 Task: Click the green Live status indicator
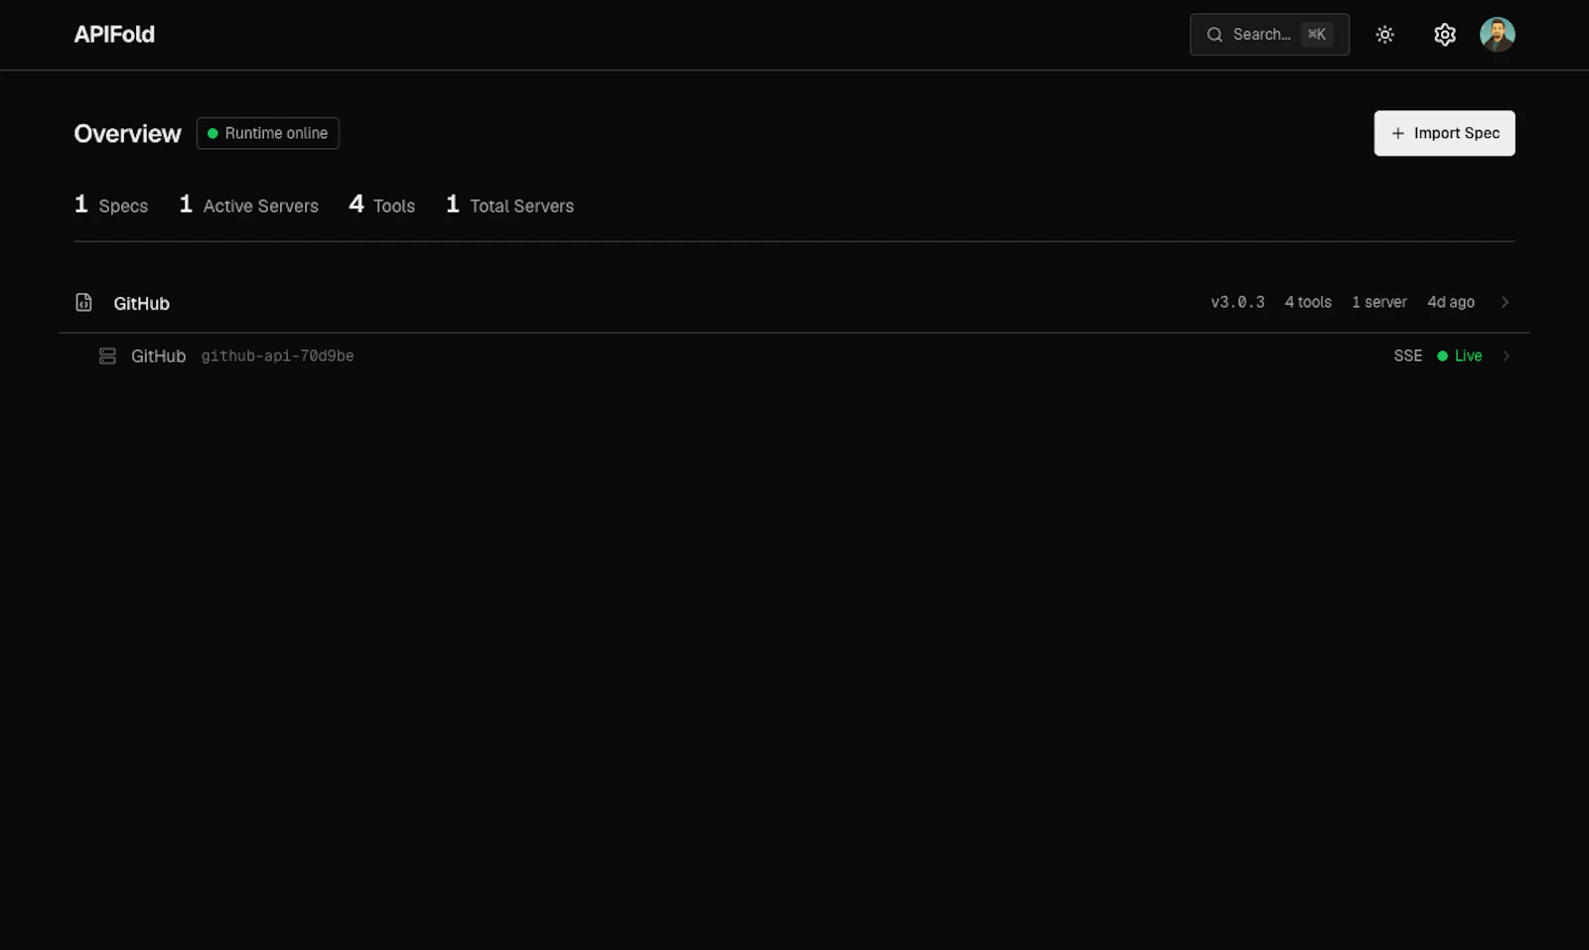point(1459,356)
